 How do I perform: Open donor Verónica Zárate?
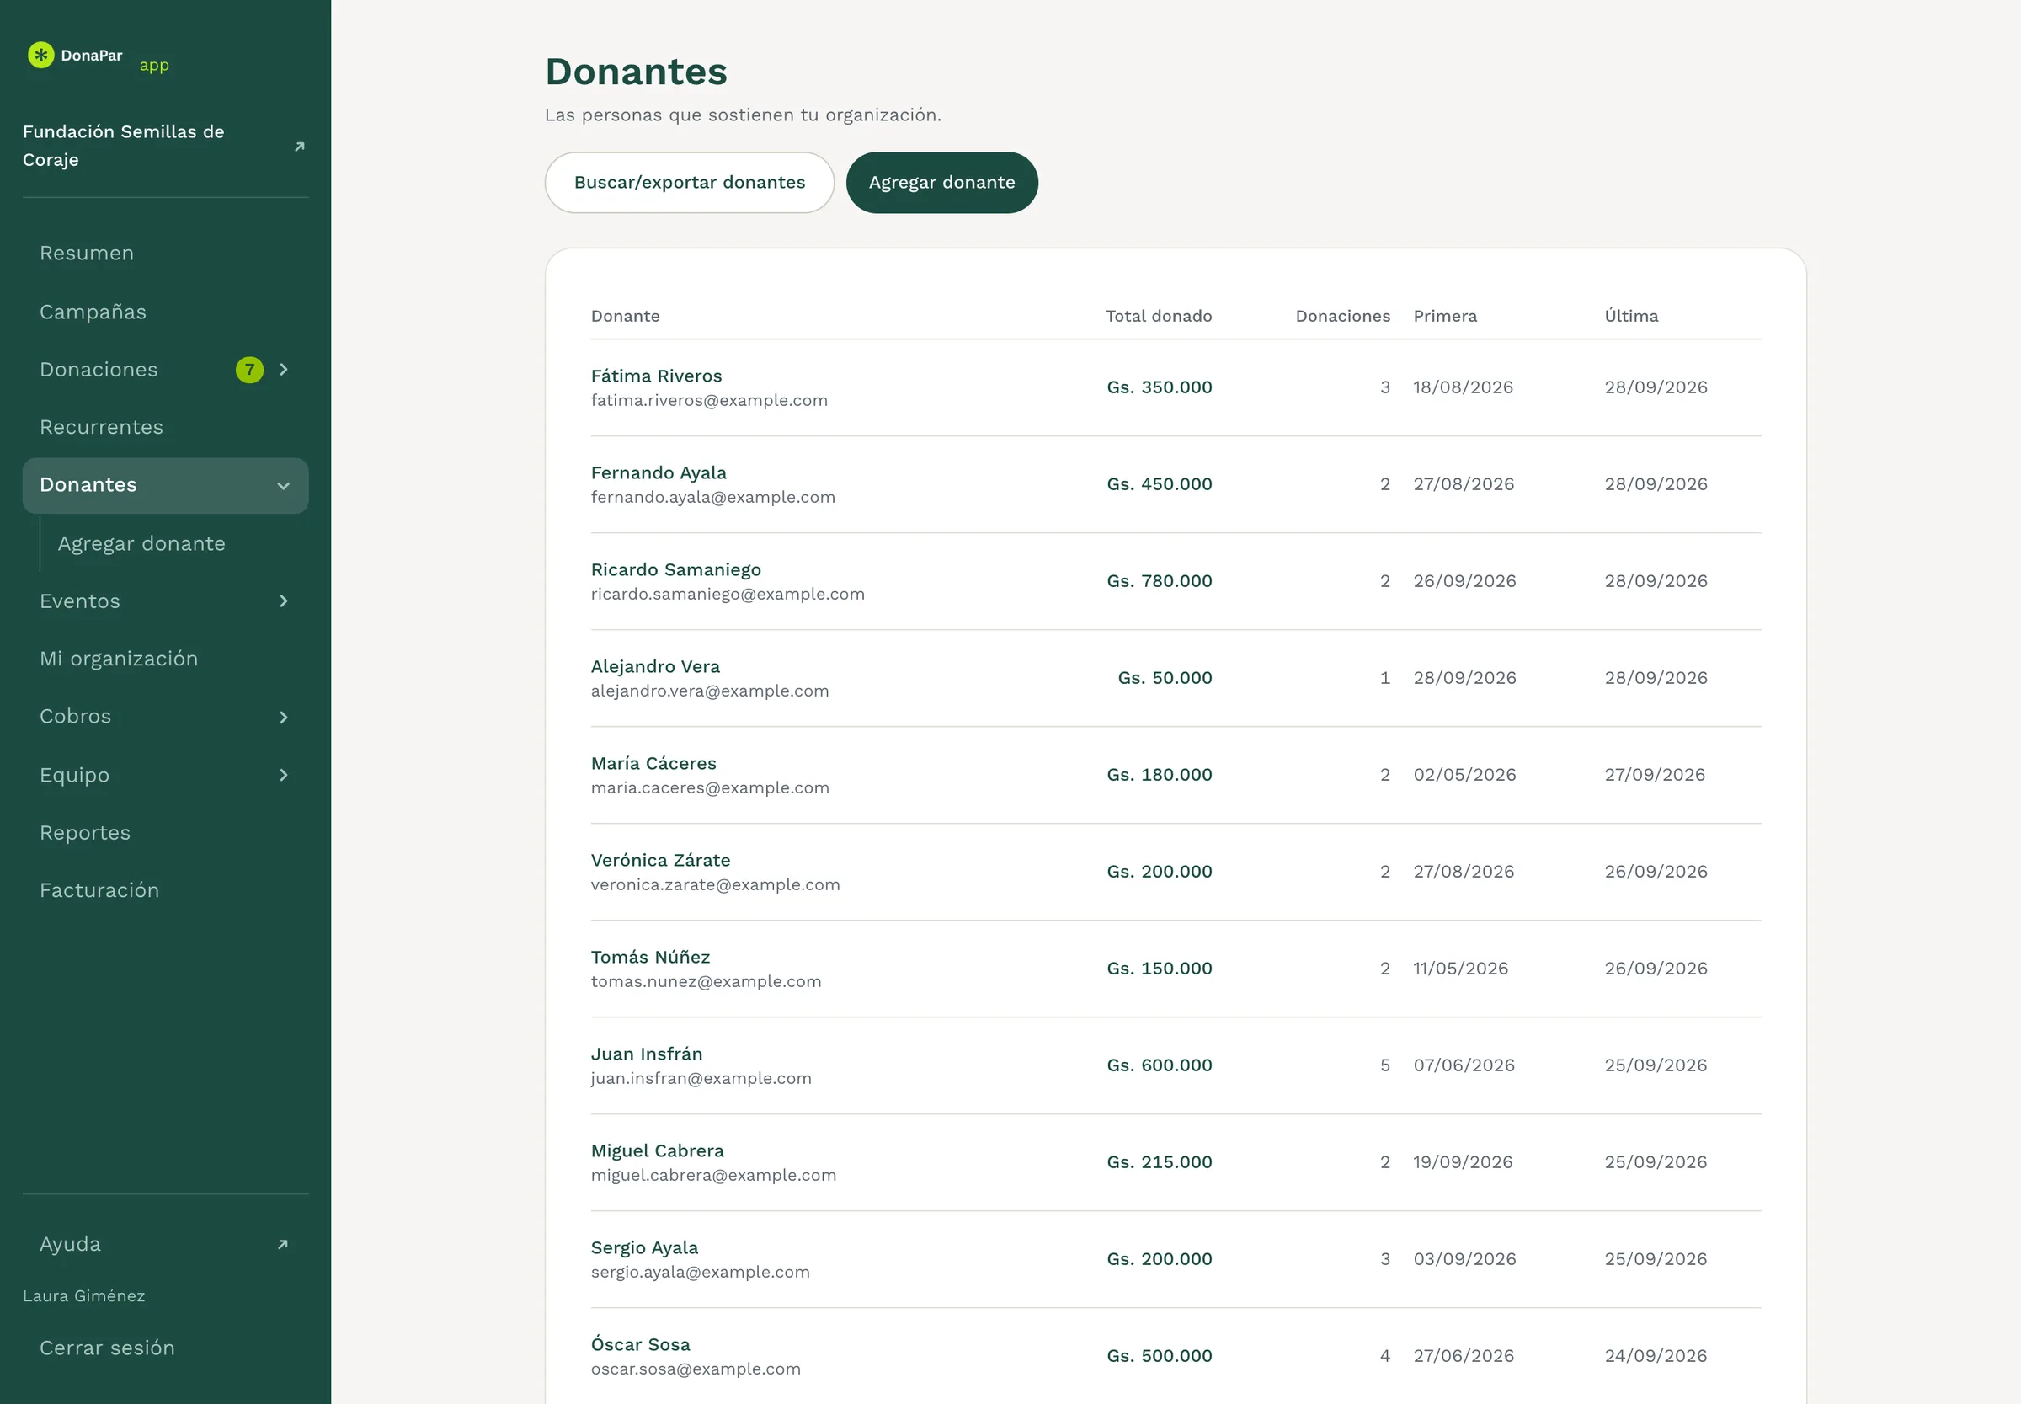pyautogui.click(x=660, y=859)
